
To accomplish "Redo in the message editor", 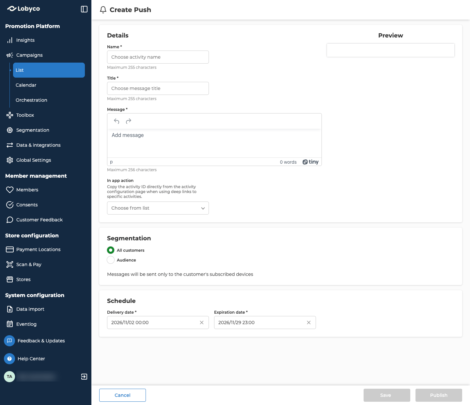I will point(129,121).
